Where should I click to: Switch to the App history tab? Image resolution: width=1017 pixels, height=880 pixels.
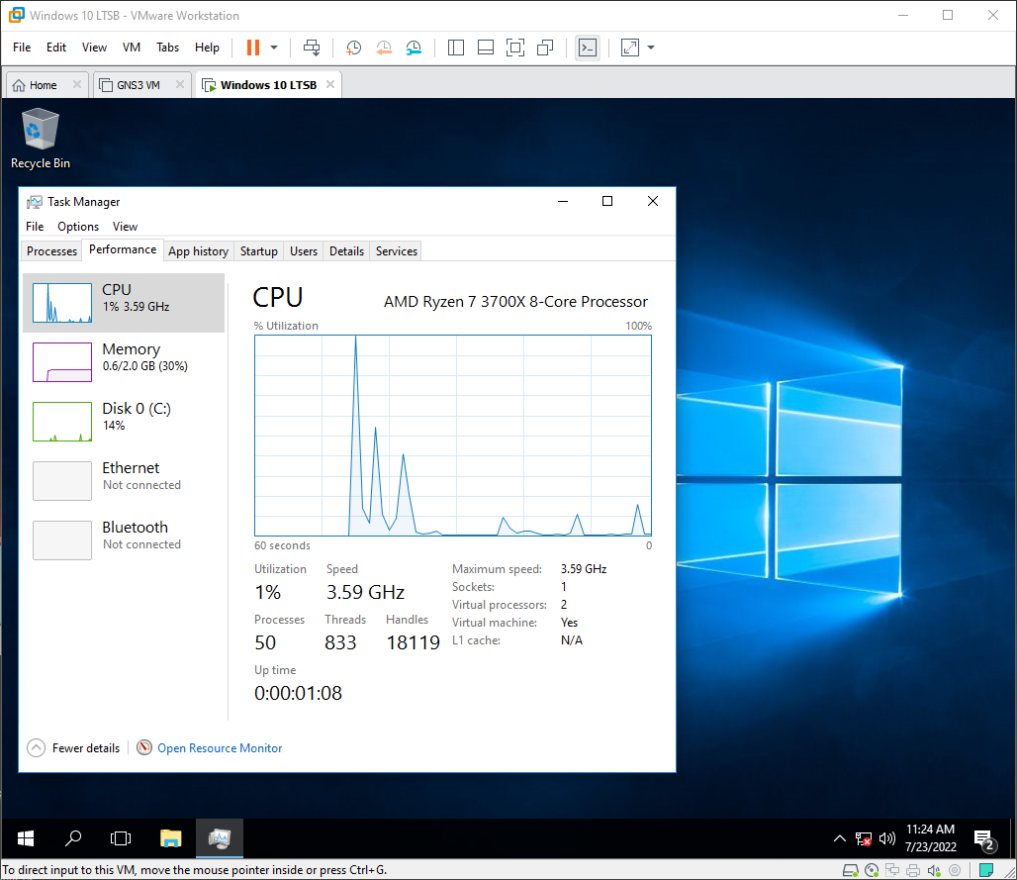(x=199, y=251)
